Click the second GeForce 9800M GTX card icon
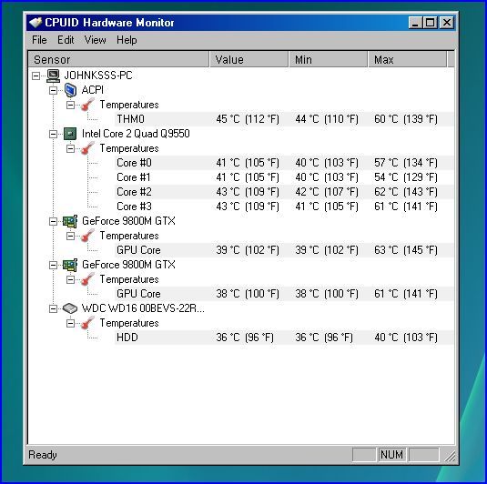487x484 pixels. pyautogui.click(x=70, y=265)
